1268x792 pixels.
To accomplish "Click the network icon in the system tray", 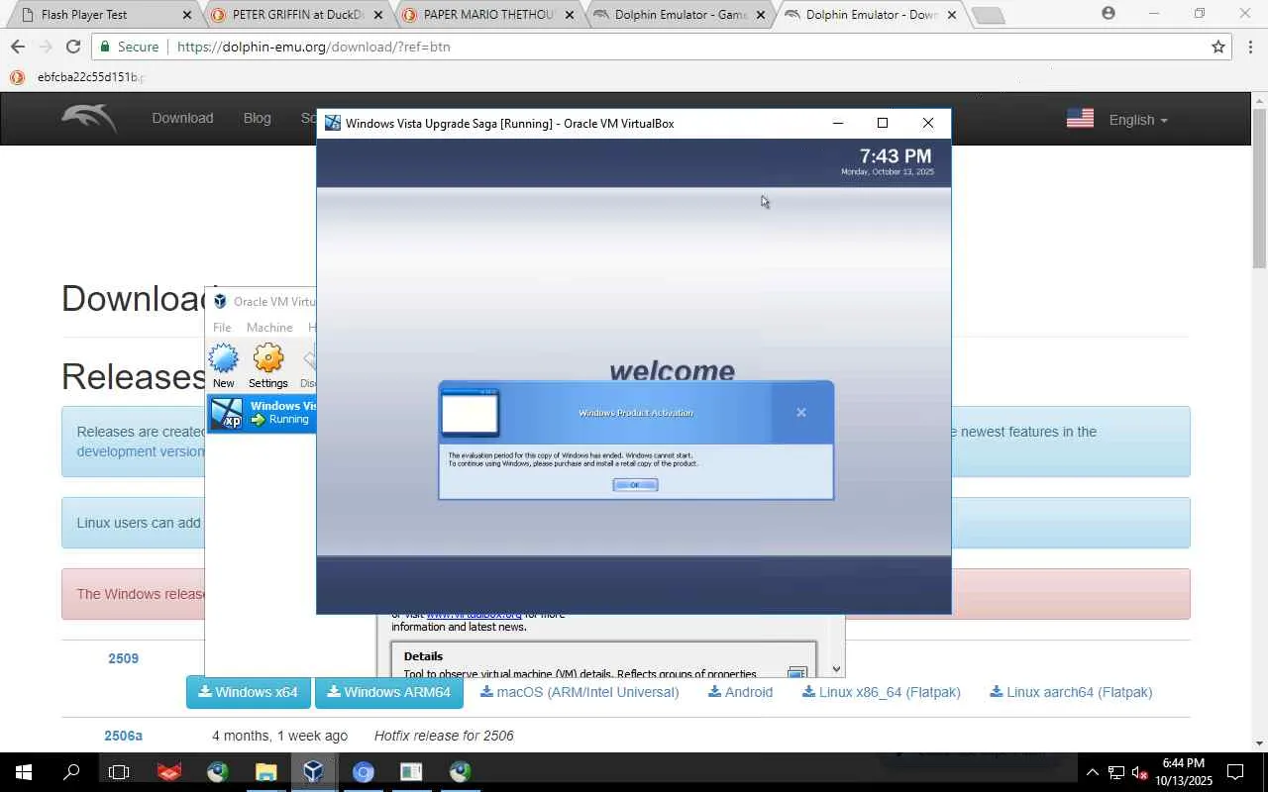I will (1116, 772).
